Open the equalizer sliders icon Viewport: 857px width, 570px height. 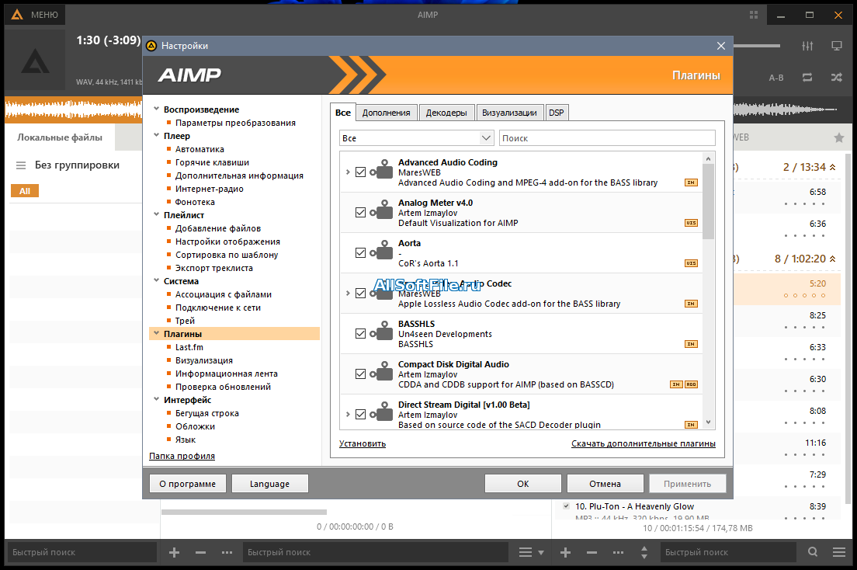coord(807,46)
